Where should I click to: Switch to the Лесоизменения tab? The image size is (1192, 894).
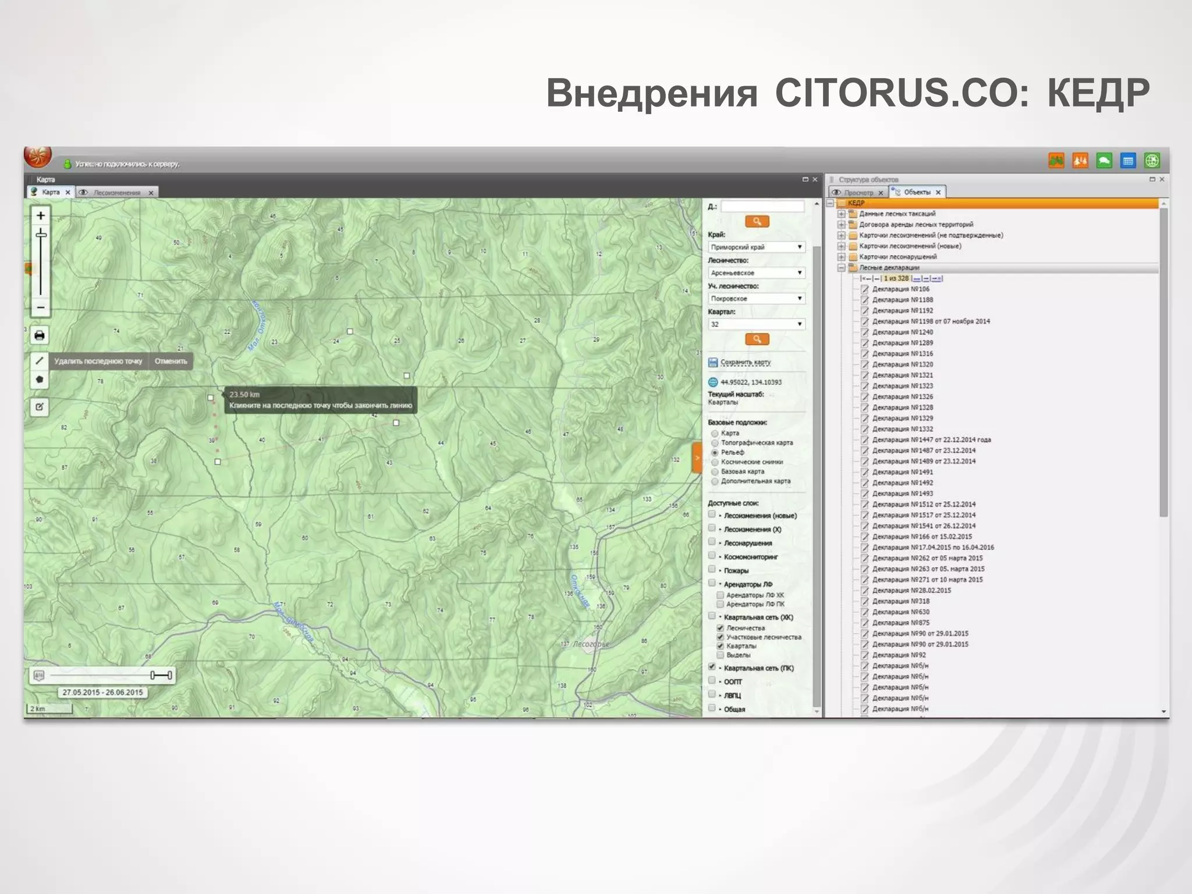[x=116, y=193]
